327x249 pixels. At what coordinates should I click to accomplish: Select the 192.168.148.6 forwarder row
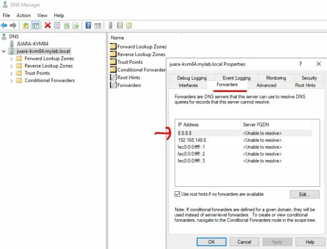click(244, 140)
